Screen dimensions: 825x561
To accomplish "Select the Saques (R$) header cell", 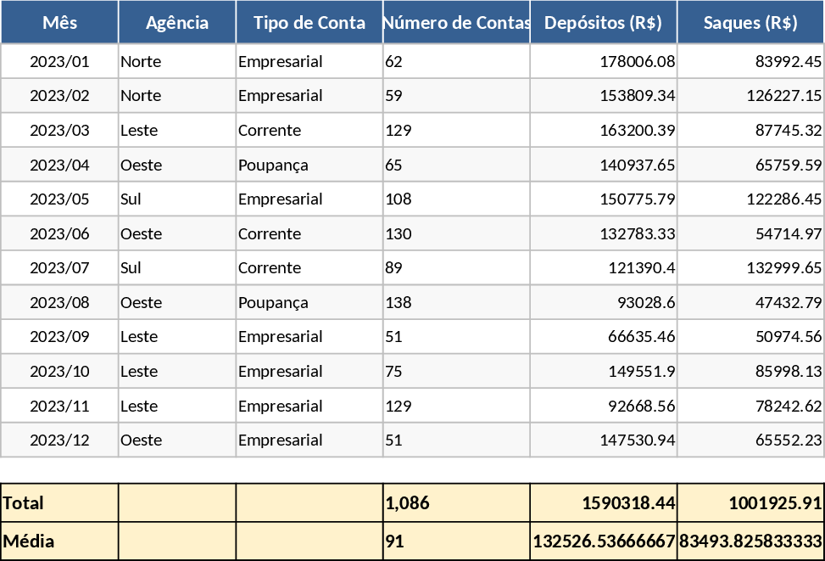I will 750,23.
